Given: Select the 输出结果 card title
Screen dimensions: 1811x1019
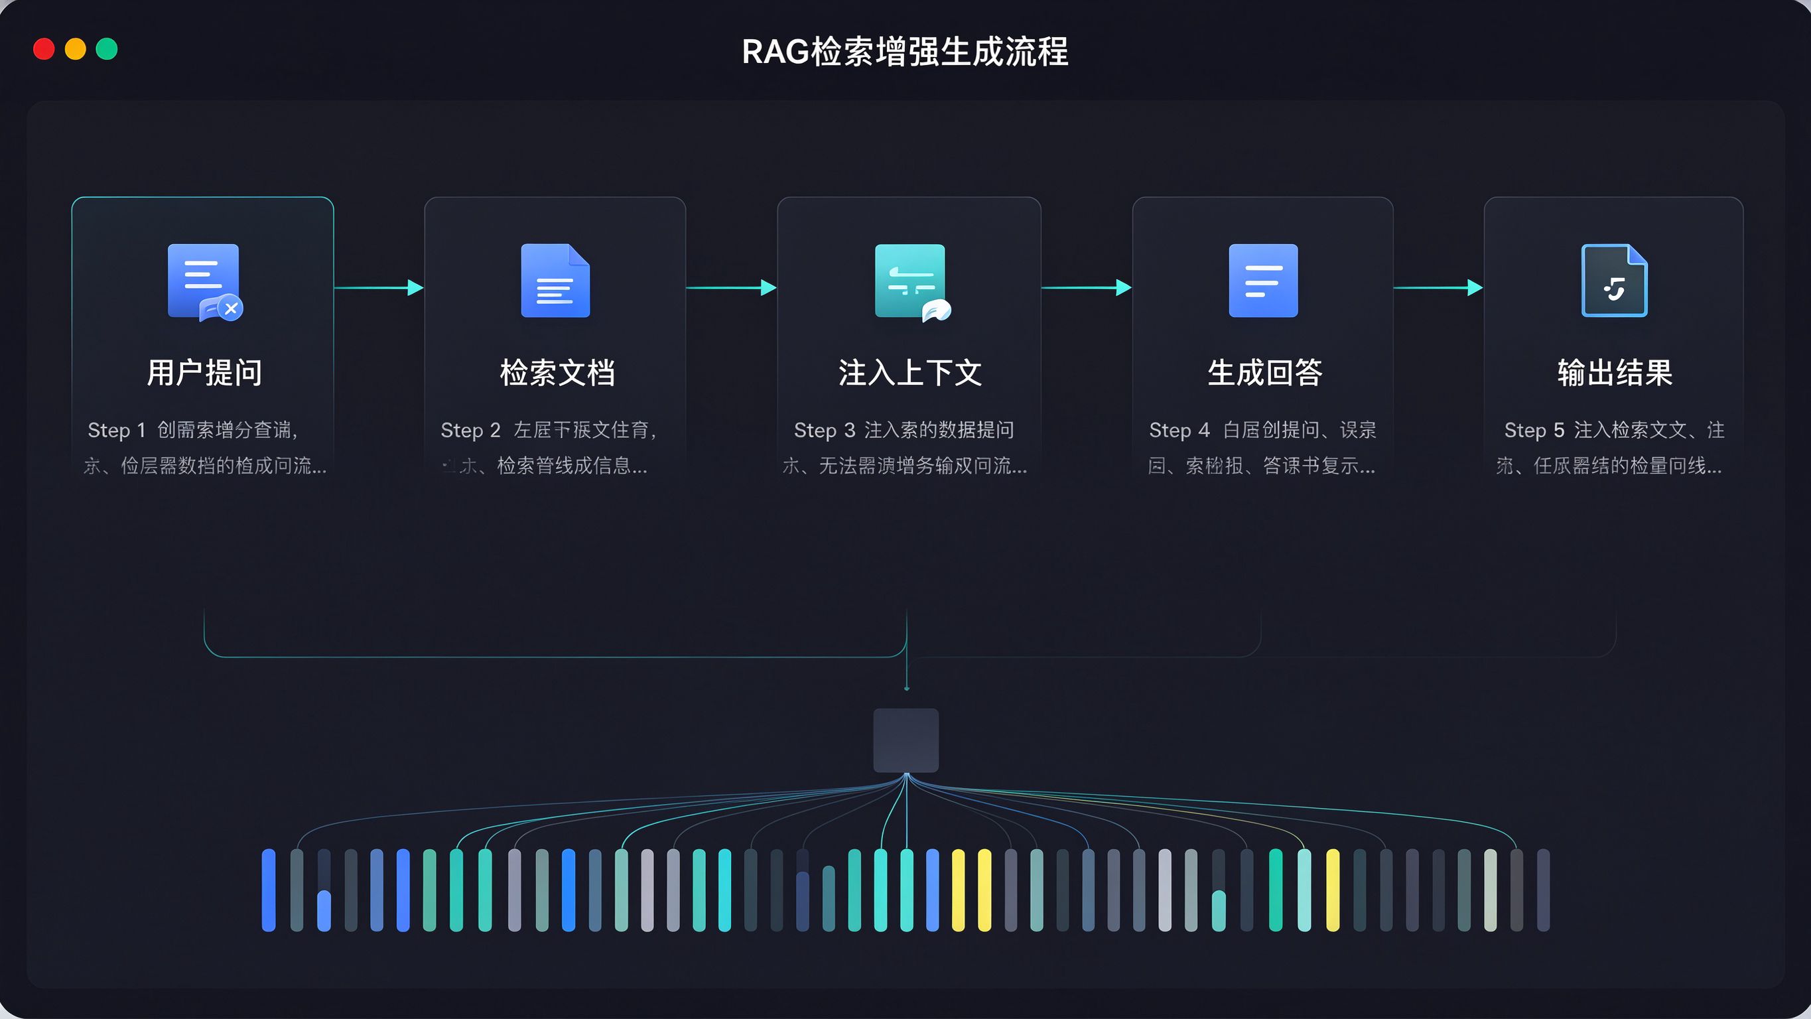Looking at the screenshot, I should point(1615,373).
